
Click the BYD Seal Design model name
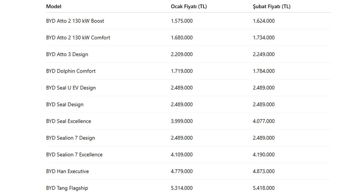65,105
